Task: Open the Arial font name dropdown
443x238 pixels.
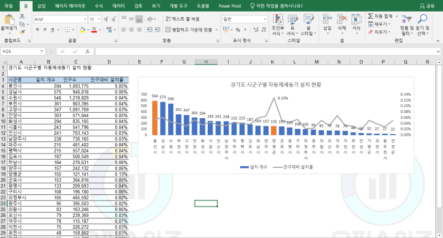Action: pos(85,19)
